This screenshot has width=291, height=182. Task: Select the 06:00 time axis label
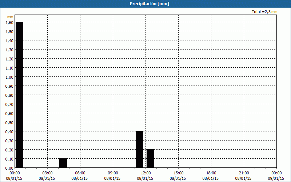(80, 173)
